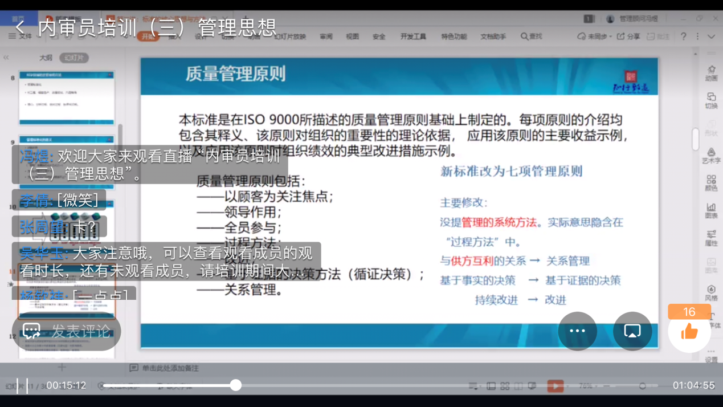The width and height of the screenshot is (723, 407).
Task: Open the Animation panel icon
Action: coord(711,73)
